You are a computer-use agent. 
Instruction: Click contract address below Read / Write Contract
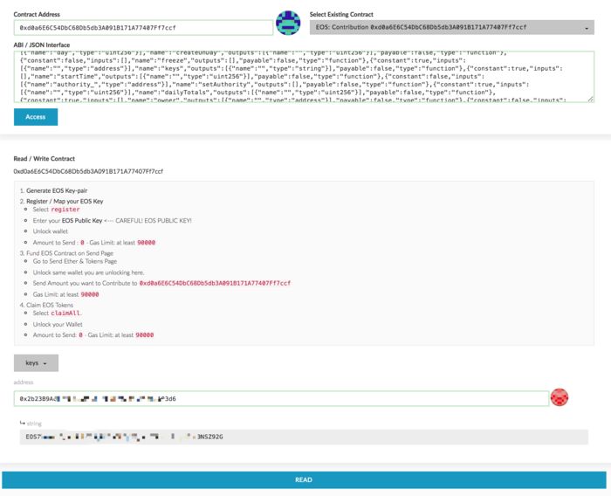88,171
